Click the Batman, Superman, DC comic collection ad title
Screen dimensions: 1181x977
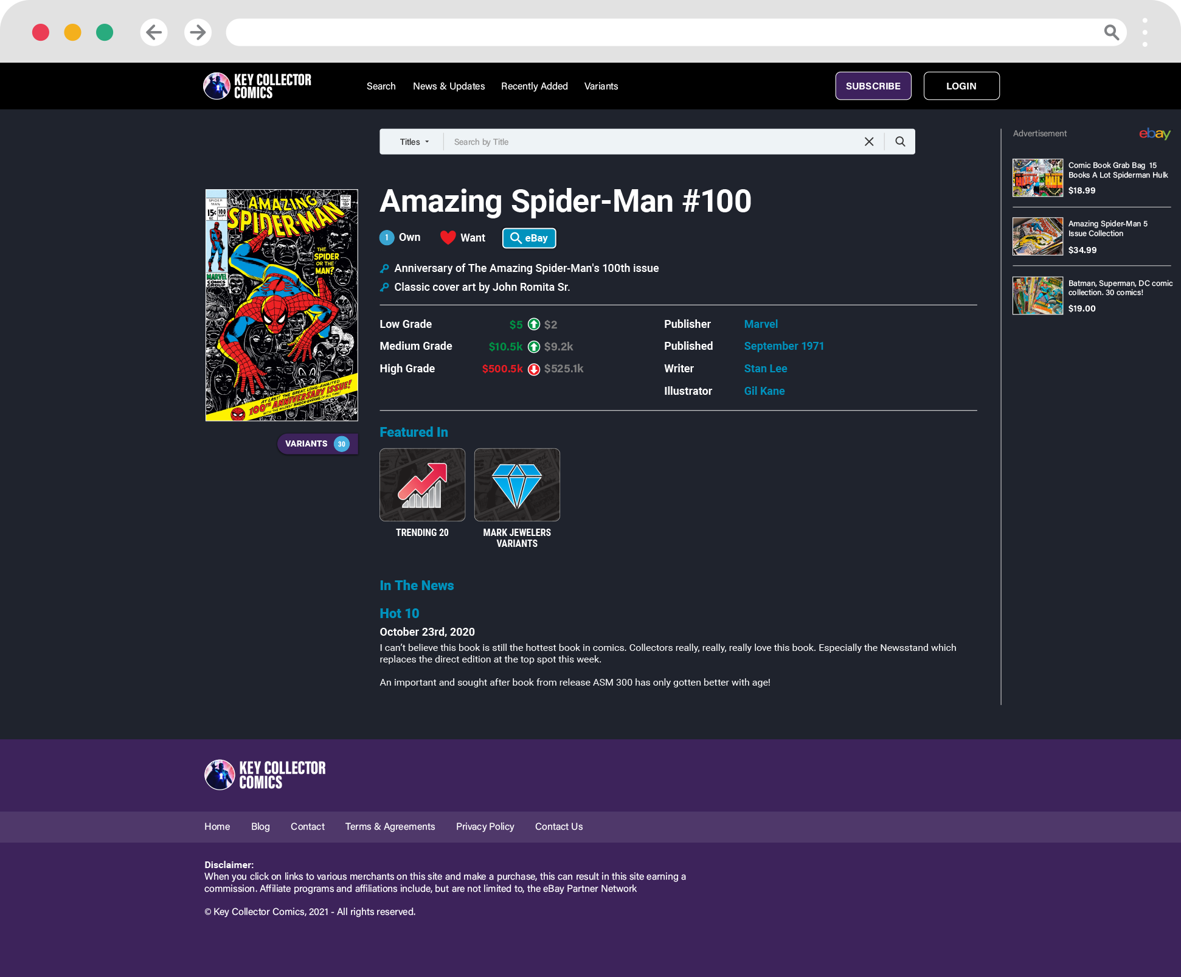point(1120,288)
